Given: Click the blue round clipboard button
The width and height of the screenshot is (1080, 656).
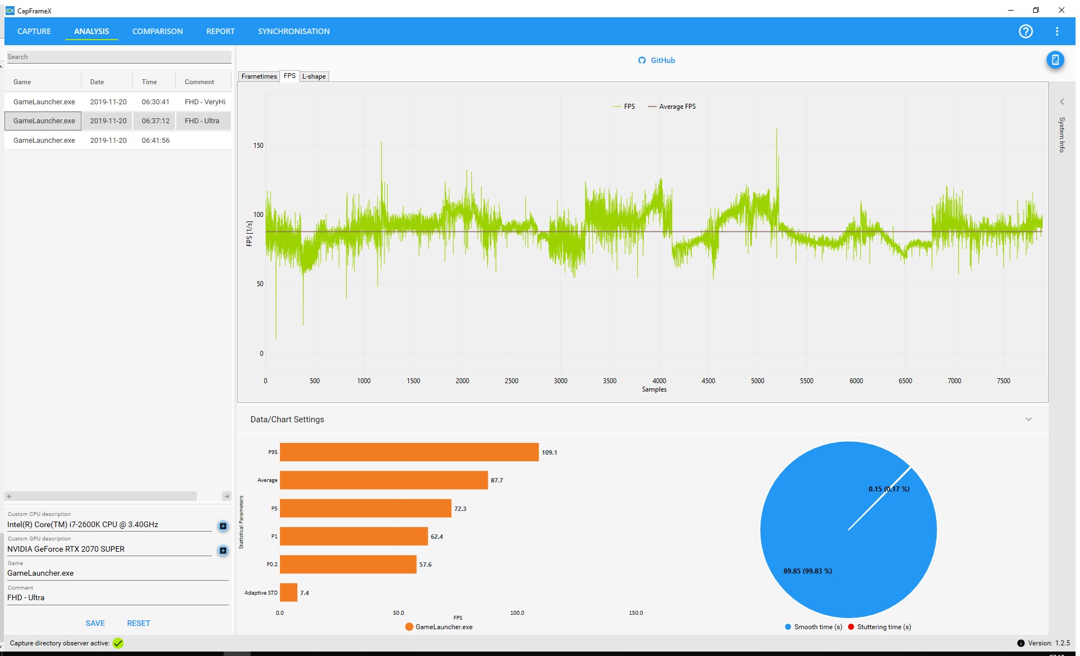Looking at the screenshot, I should click(x=1055, y=60).
